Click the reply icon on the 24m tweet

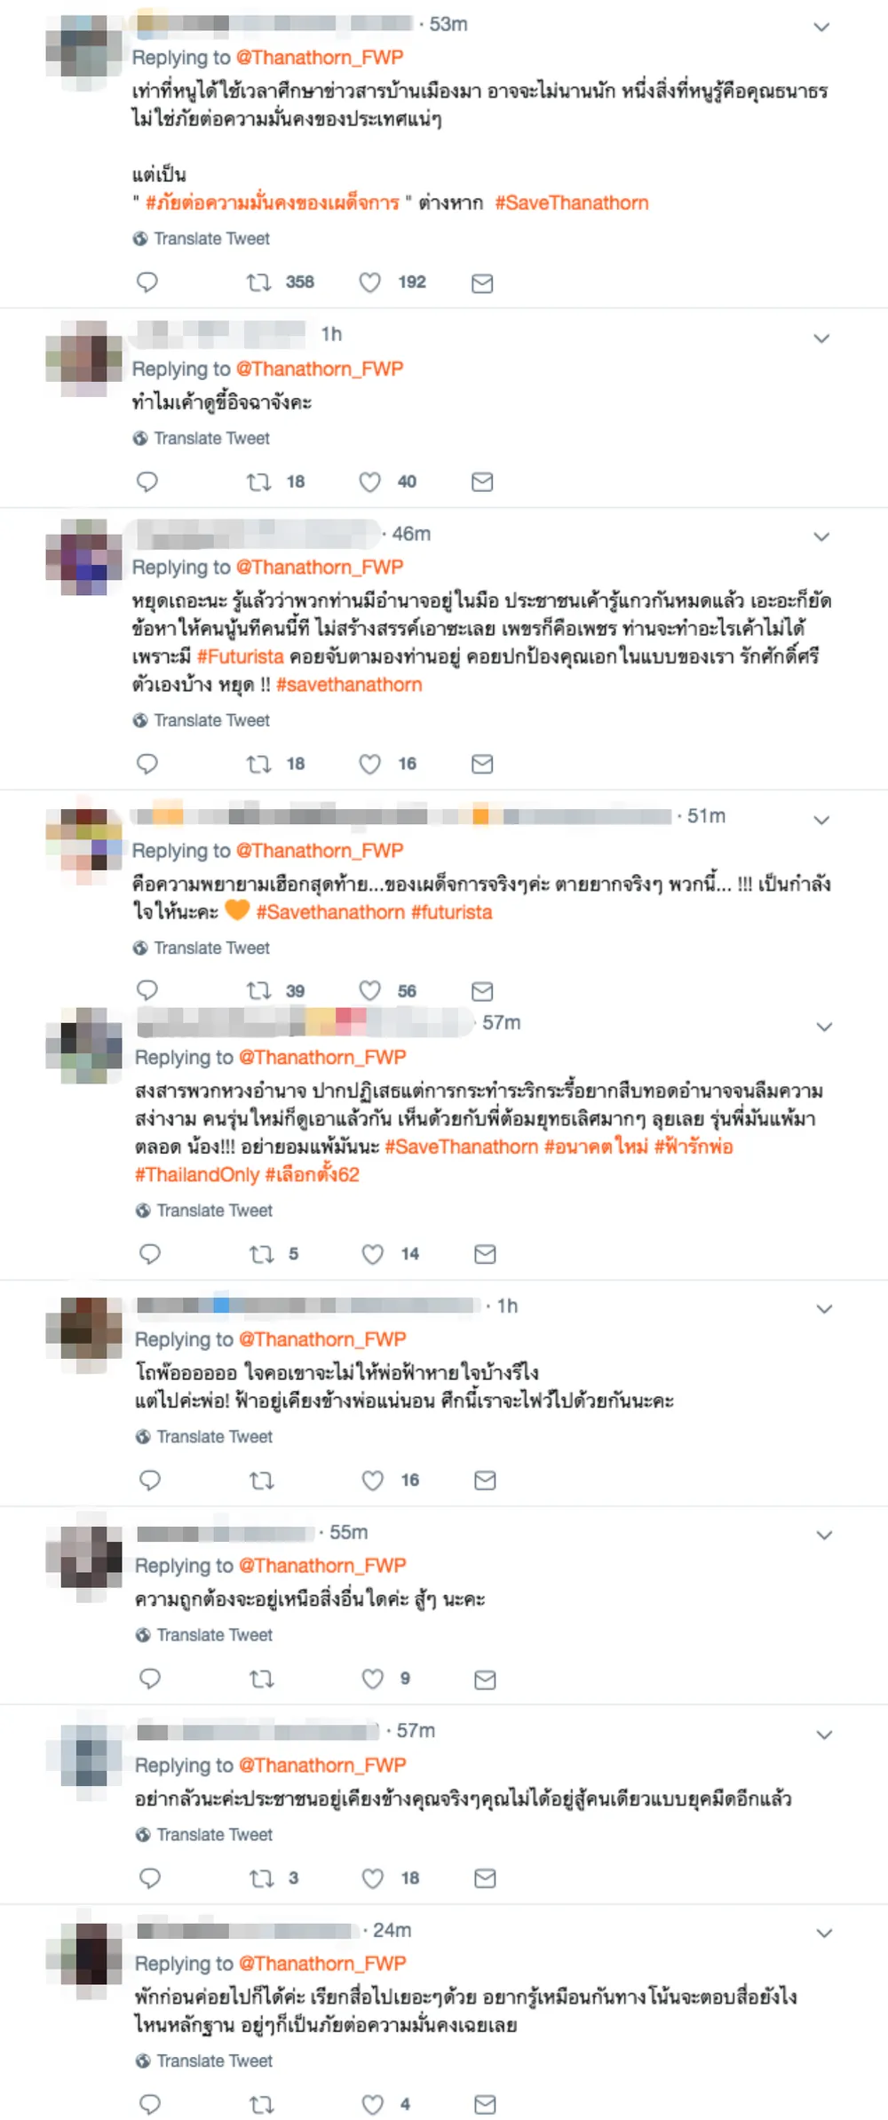point(150,2104)
